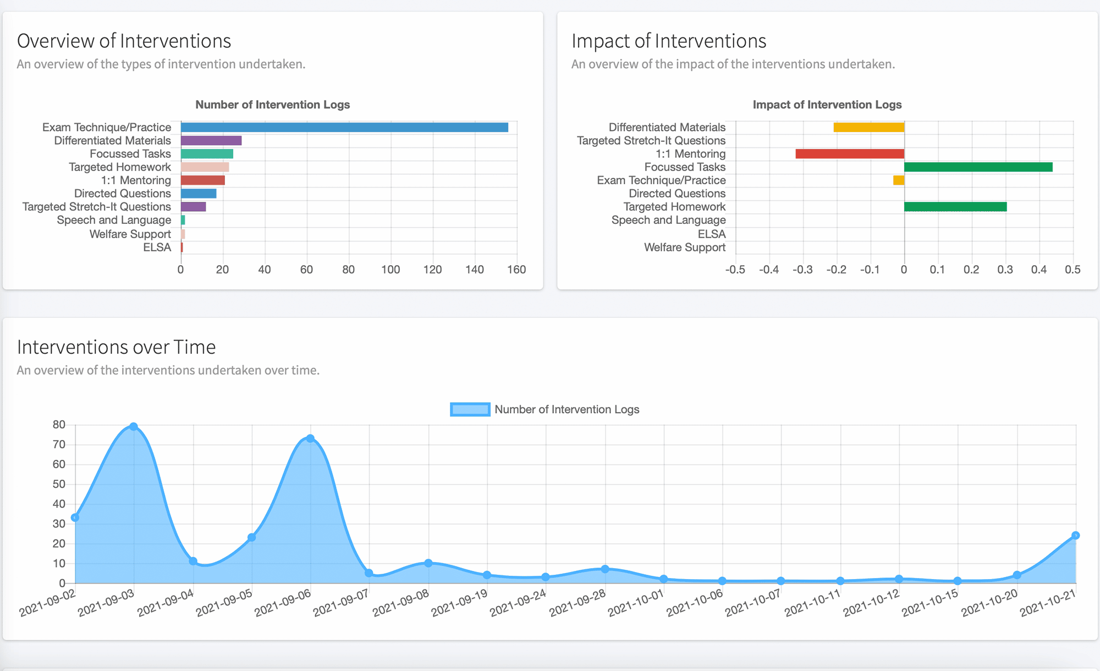This screenshot has width=1100, height=671.
Task: Select the 2021-09-08 data point
Action: point(428,563)
